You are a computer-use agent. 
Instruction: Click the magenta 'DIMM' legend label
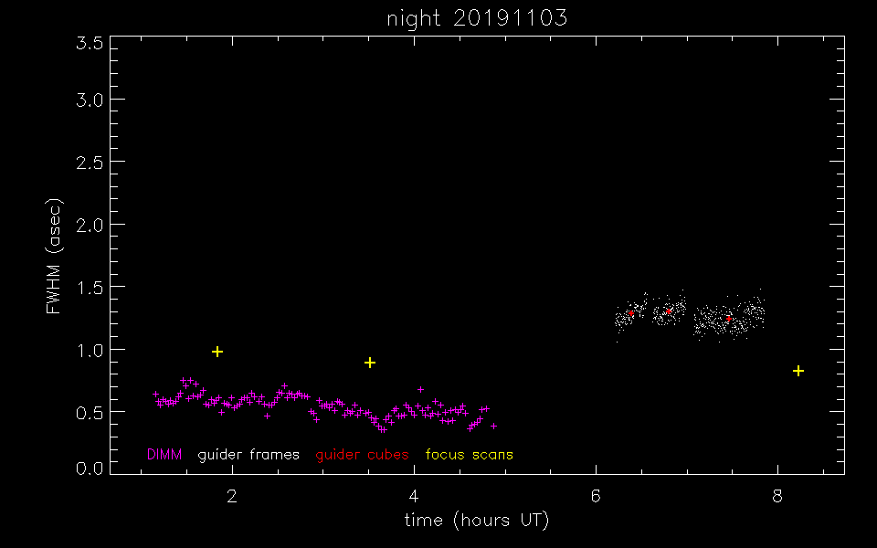tap(164, 455)
